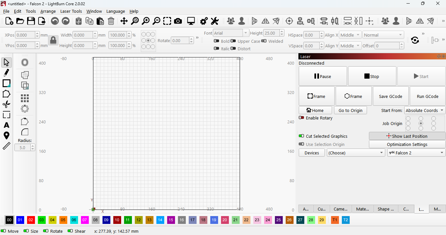The image size is (446, 235).
Task: Click the Go to Origin button
Action: (350, 110)
